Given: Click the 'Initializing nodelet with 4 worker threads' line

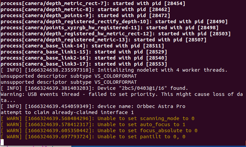Looking at the screenshot, I should coord(114,70).
